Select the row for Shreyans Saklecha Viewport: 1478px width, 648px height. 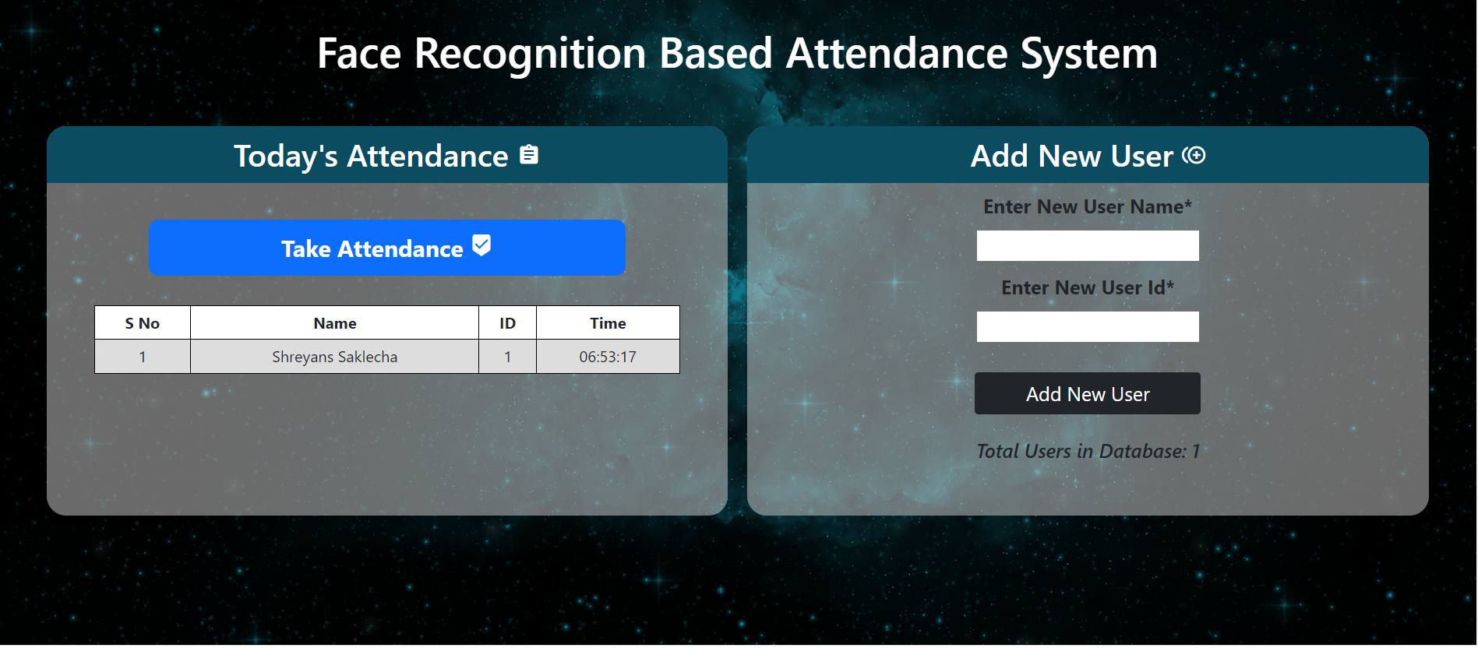335,357
